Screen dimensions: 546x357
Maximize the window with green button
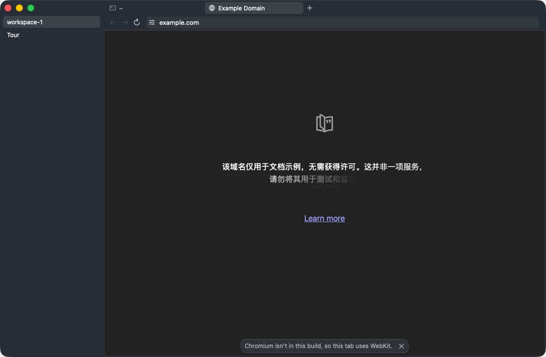click(x=31, y=8)
